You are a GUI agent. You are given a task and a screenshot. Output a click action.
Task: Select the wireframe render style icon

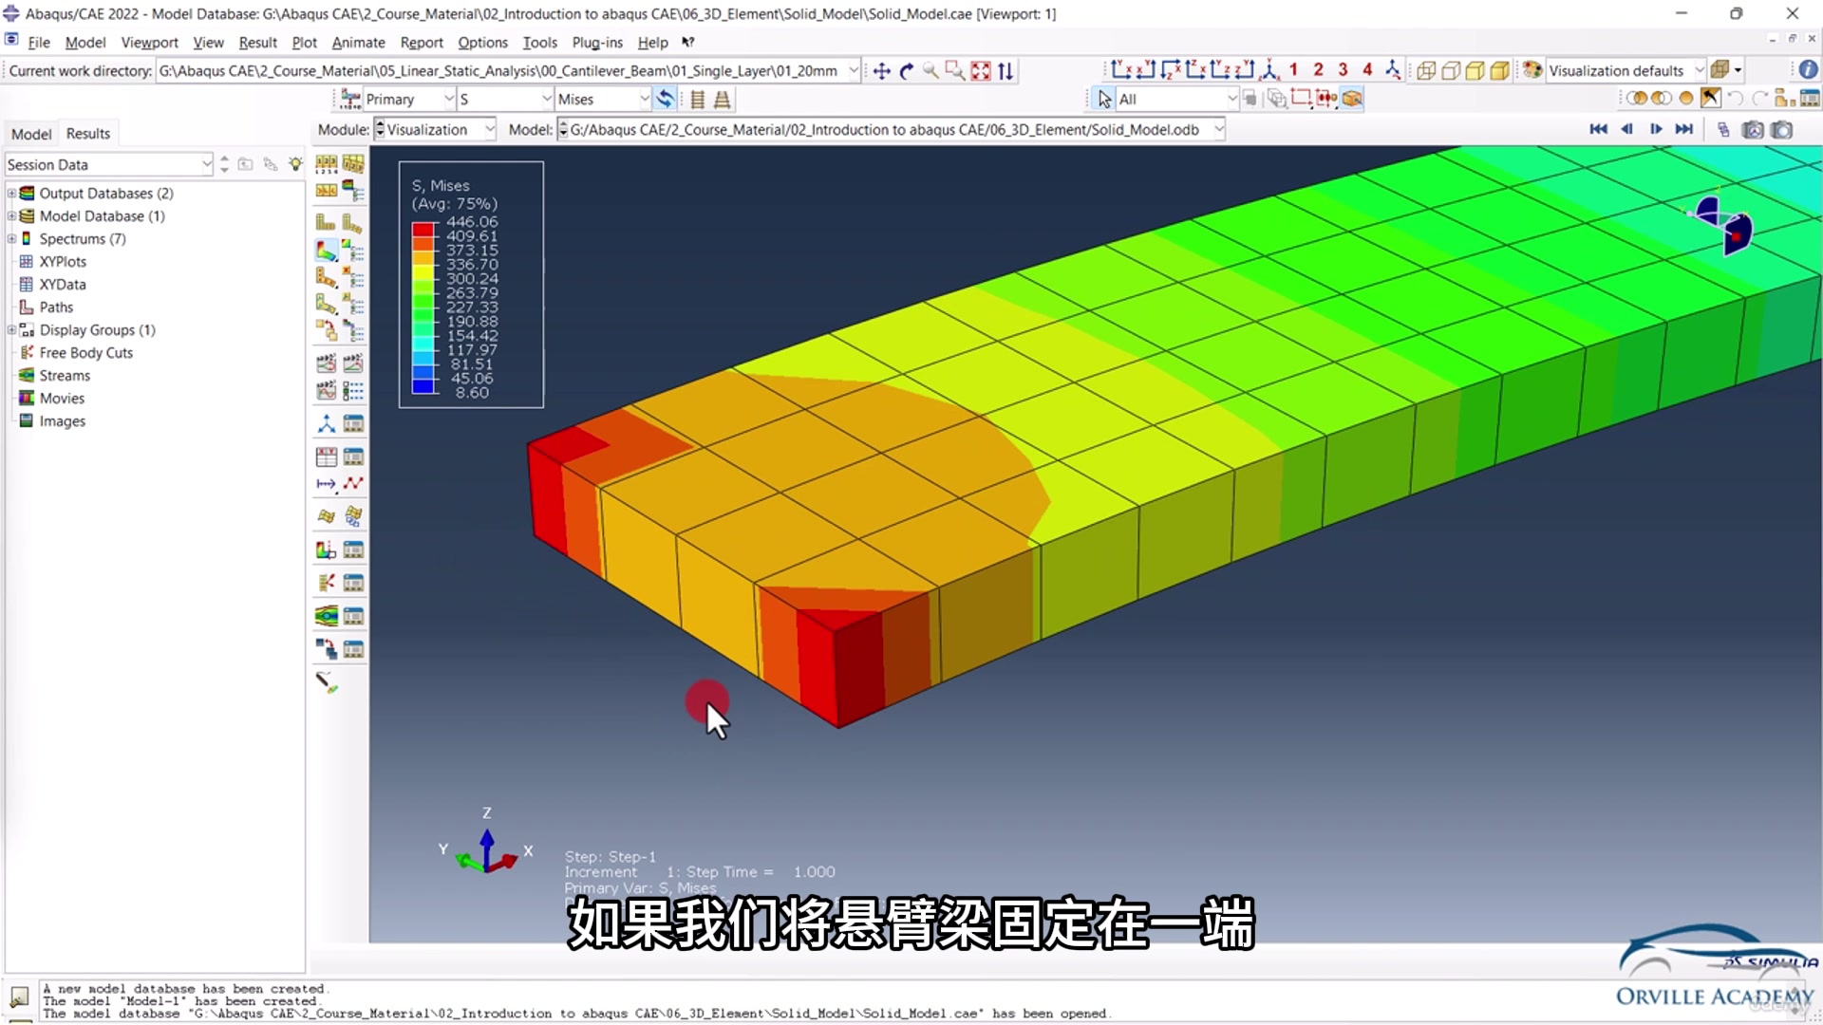pyautogui.click(x=1426, y=70)
